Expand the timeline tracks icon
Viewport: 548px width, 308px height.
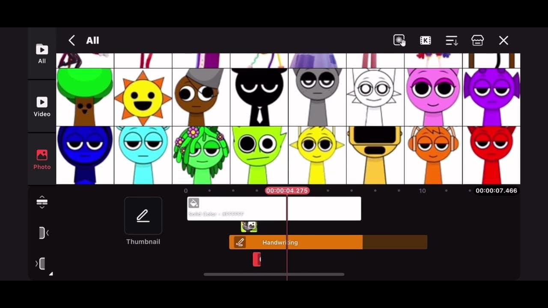(42, 202)
